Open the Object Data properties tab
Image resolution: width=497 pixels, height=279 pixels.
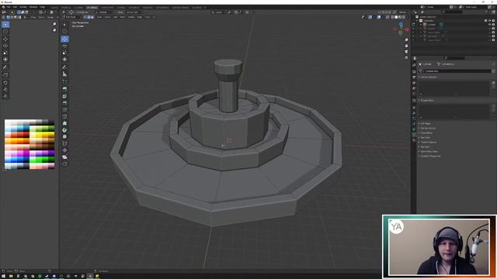point(414,134)
